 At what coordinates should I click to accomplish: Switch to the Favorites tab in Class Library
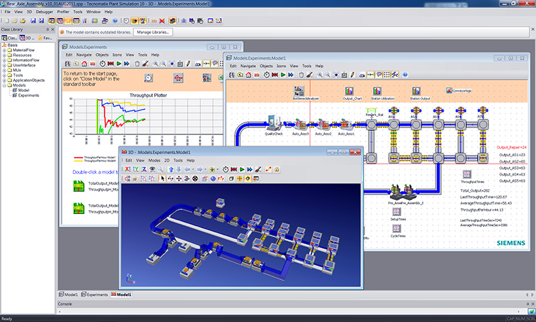point(46,38)
